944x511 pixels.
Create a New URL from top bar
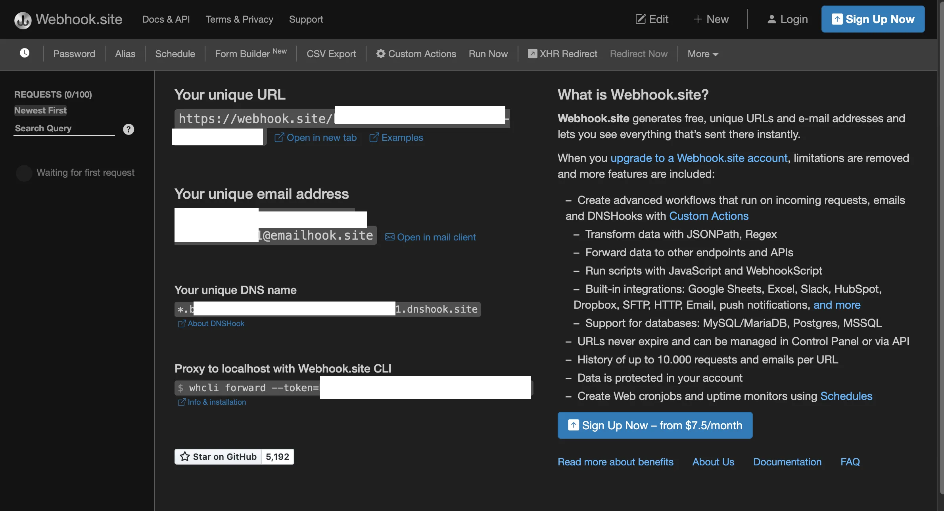[711, 19]
